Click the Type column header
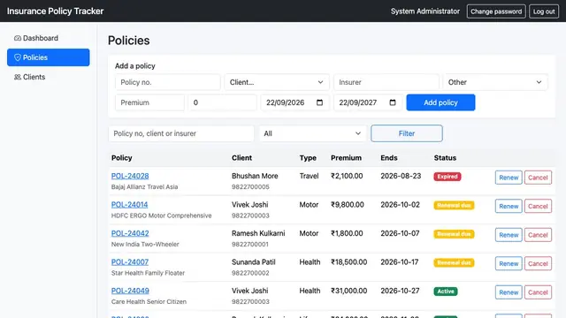This screenshot has height=318, width=566. 308,158
